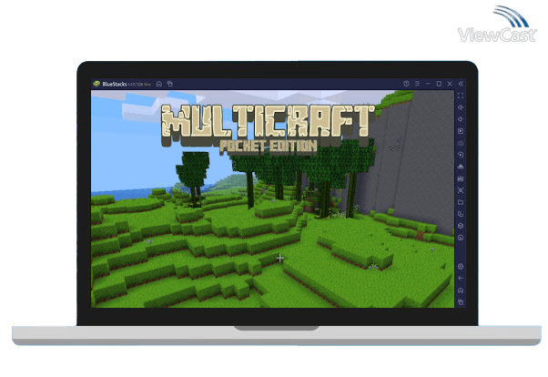Open the help question-mark icon
This screenshot has width=548, height=377.
[406, 84]
